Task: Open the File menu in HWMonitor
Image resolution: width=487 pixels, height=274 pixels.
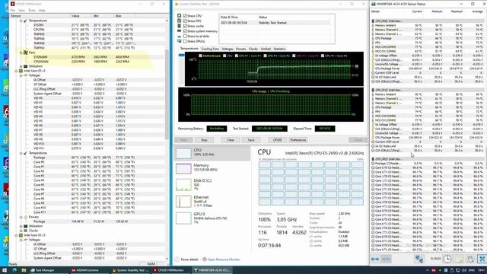Action: coord(12,10)
